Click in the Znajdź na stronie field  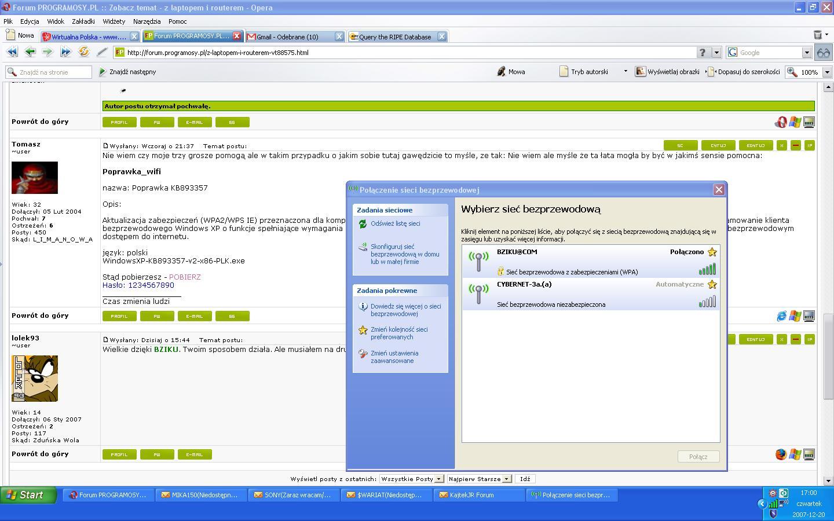[x=49, y=72]
